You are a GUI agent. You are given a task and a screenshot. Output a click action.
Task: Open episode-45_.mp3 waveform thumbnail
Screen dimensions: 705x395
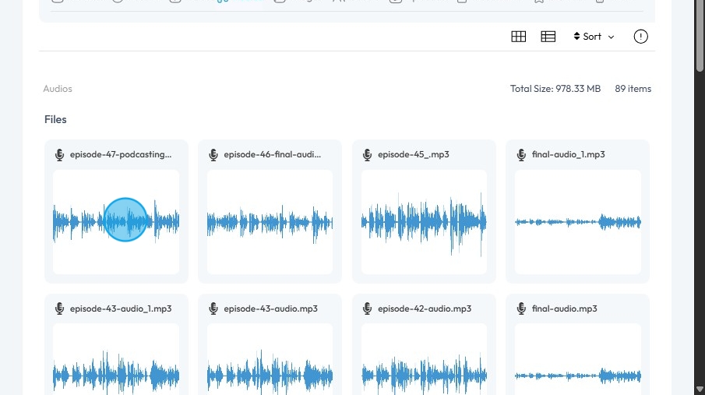point(424,222)
